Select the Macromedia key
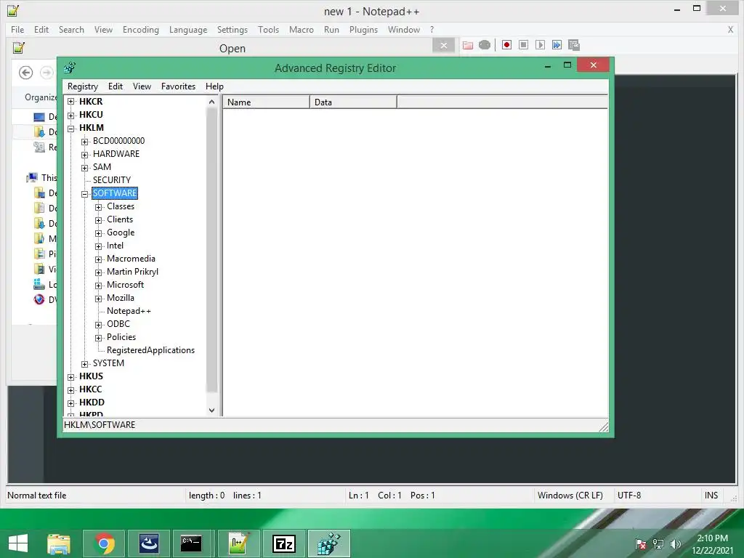The image size is (744, 558). pos(131,259)
